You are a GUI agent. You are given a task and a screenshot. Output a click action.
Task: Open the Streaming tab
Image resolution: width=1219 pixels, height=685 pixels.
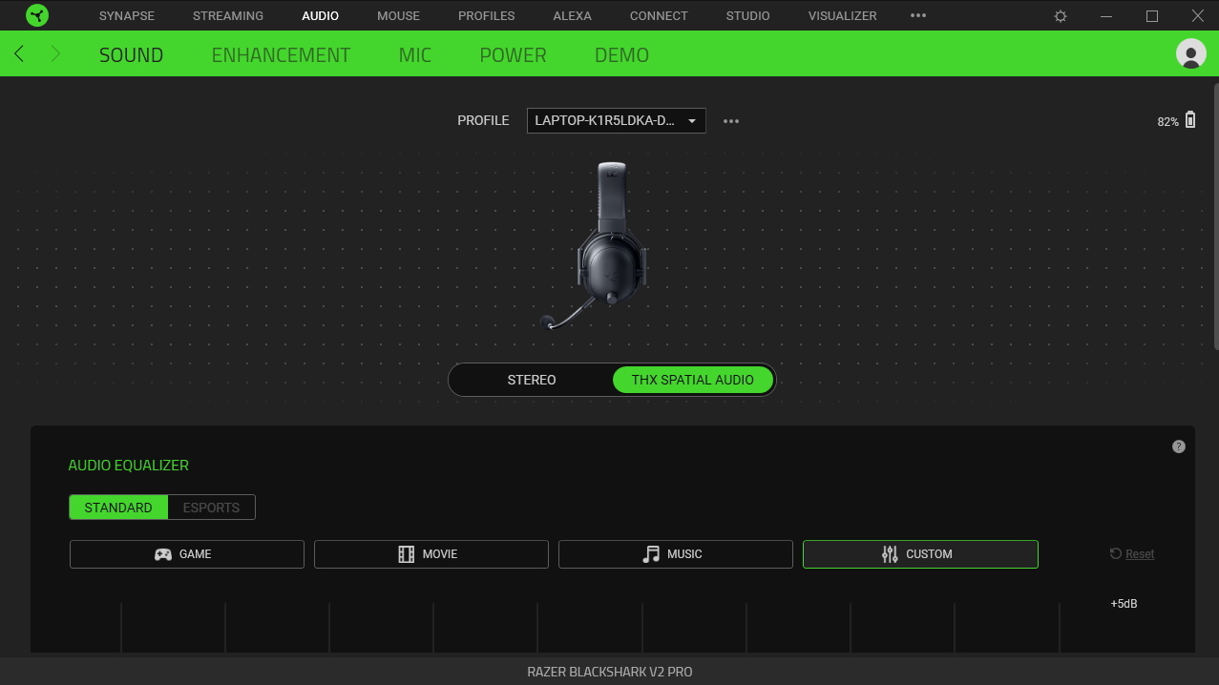[x=228, y=16]
